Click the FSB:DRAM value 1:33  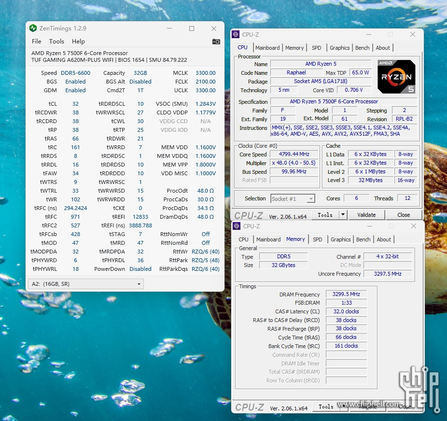pos(346,303)
